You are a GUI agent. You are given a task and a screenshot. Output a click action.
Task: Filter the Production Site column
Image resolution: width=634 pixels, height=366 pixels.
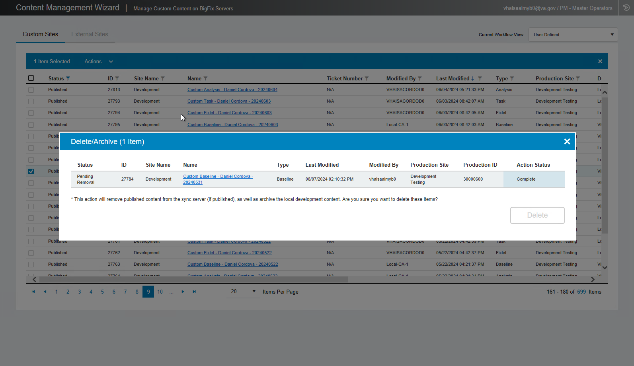(578, 78)
